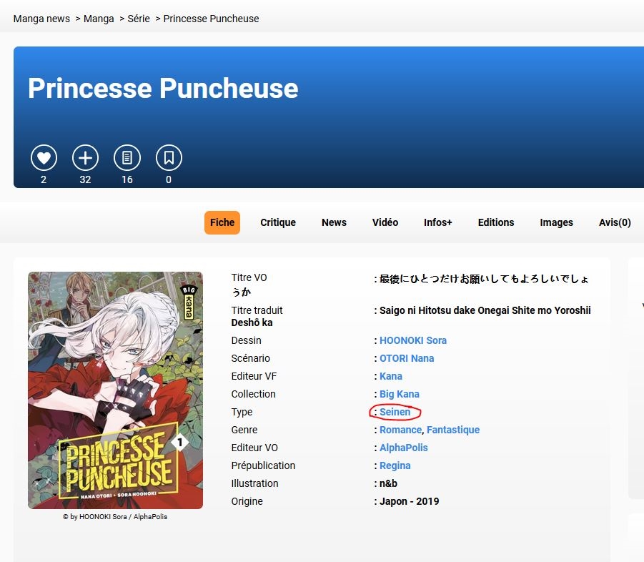Open the Princesse Puncheuse cover thumbnail
This screenshot has width=644, height=562.
click(x=115, y=390)
